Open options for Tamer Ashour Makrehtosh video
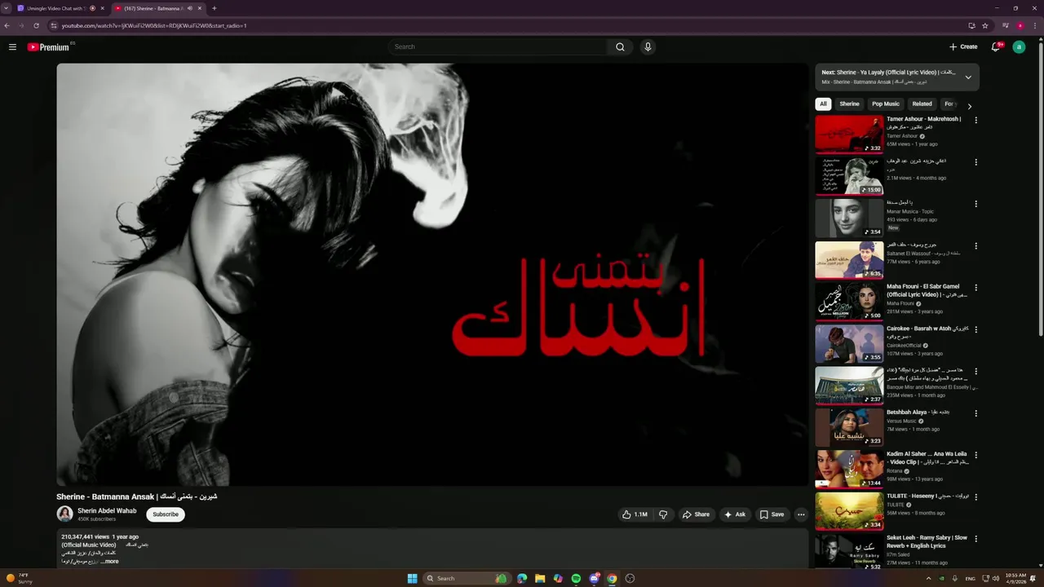Viewport: 1044px width, 587px height. pos(975,120)
